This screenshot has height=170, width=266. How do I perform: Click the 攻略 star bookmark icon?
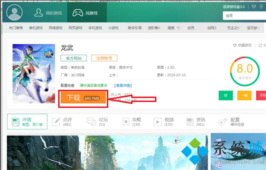[x=126, y=122]
